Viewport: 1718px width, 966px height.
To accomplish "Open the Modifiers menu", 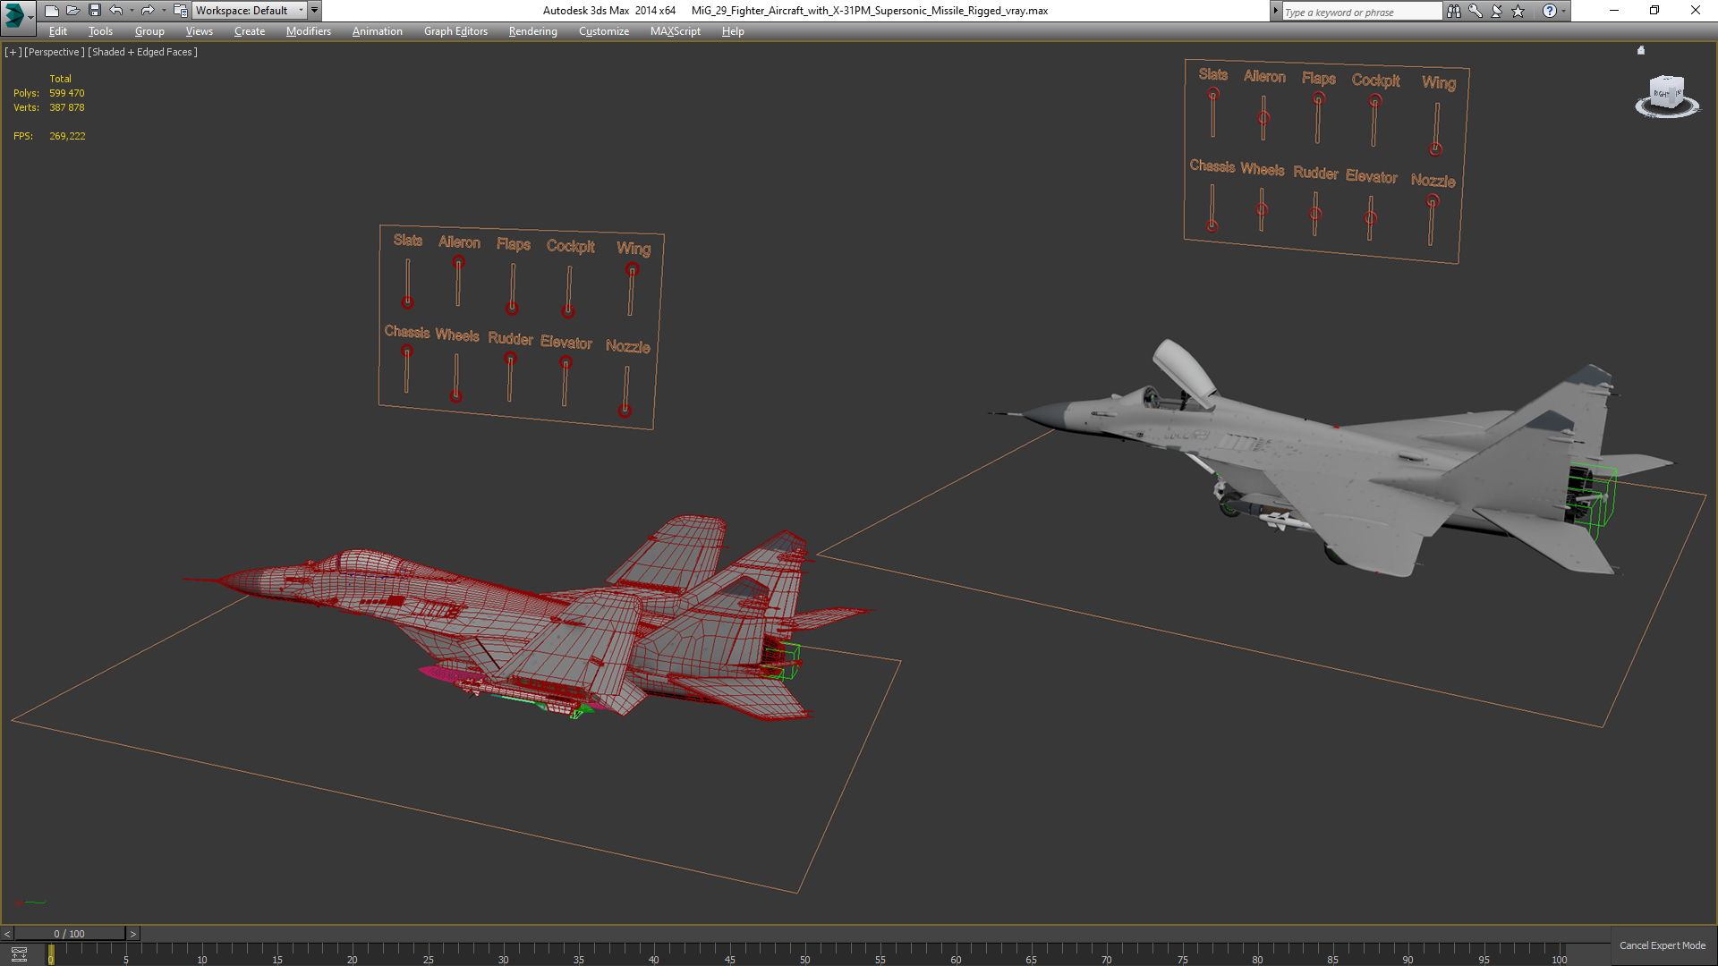I will pos(308,31).
